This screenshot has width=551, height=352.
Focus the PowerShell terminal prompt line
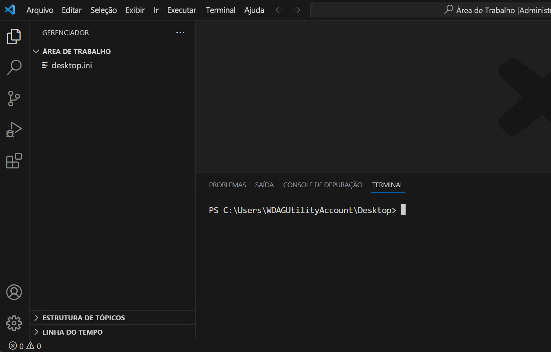click(307, 210)
